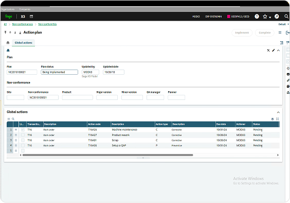Toggle checkbox on empty row 5
290x203 pixels.
[x=23, y=151]
